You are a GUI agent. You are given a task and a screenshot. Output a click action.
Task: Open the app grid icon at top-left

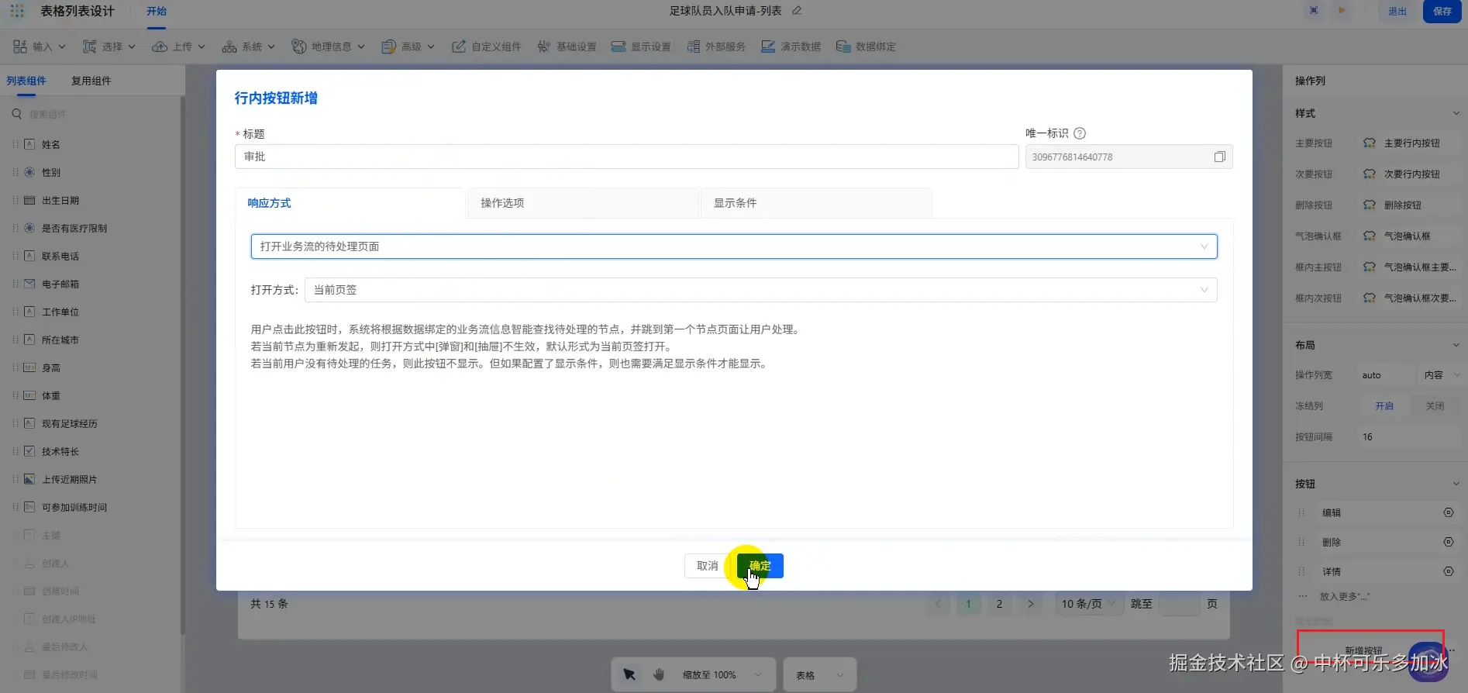click(17, 11)
